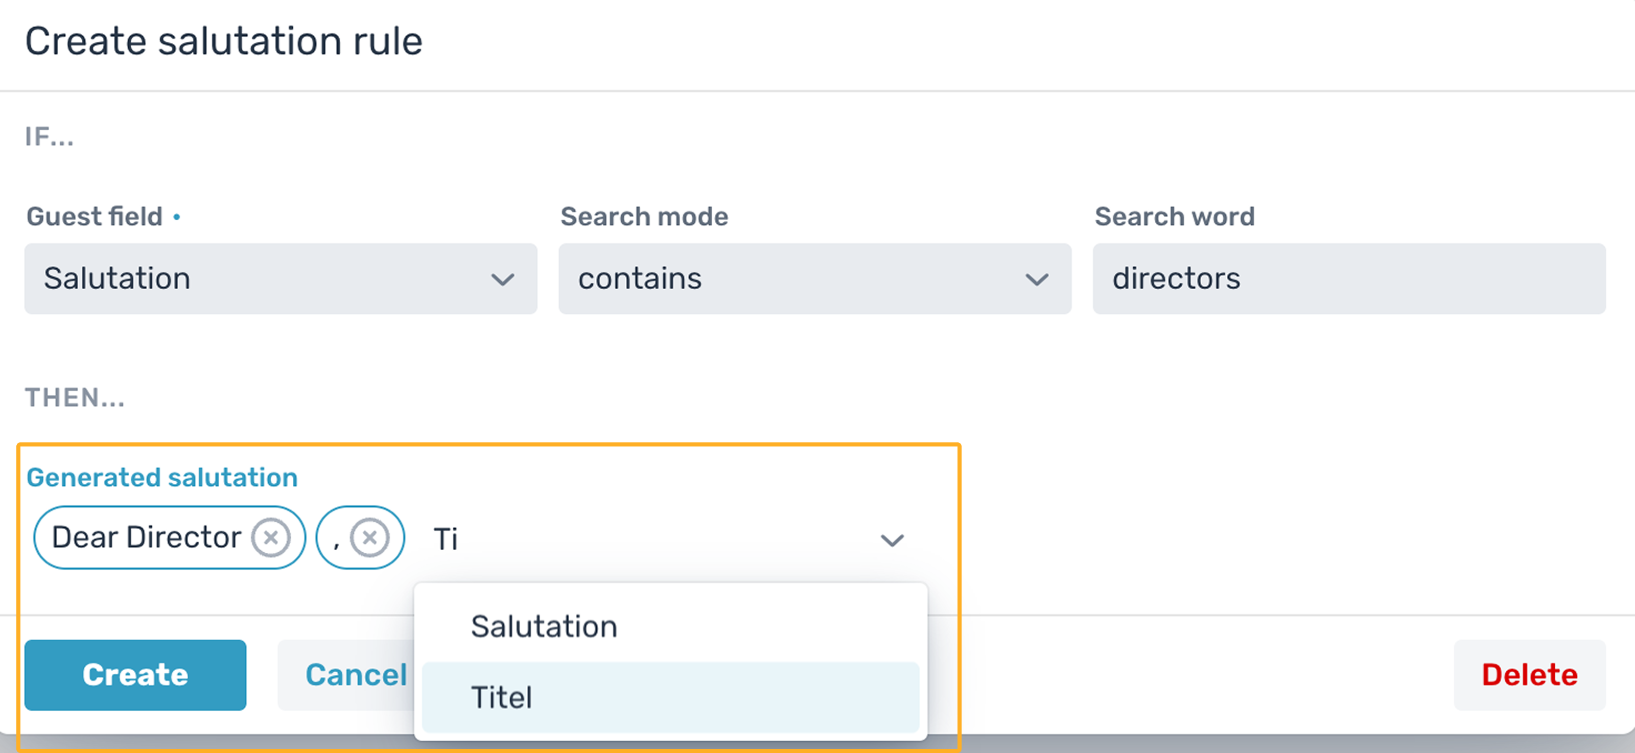Cancel the salutation rule dialog

[x=356, y=674]
